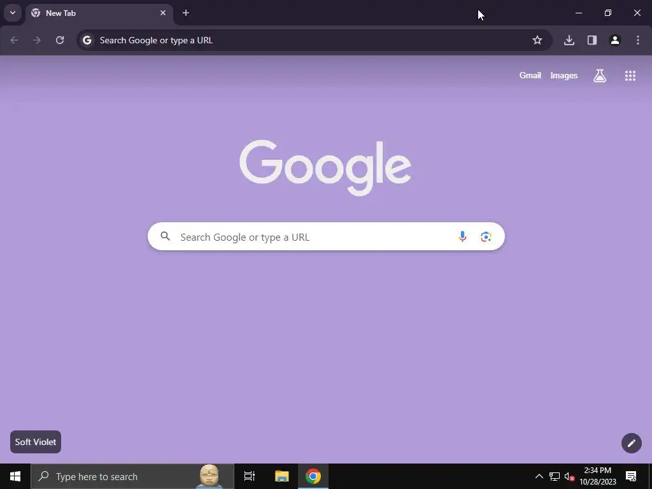Viewport: 652px width, 489px height.
Task: Start voice search with microphone
Action: tap(462, 237)
